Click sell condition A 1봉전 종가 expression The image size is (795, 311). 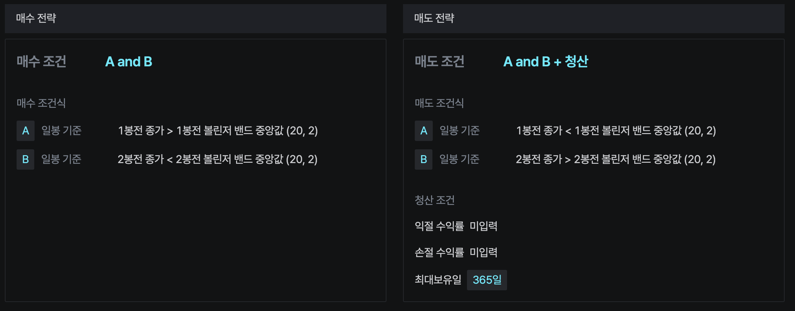616,131
